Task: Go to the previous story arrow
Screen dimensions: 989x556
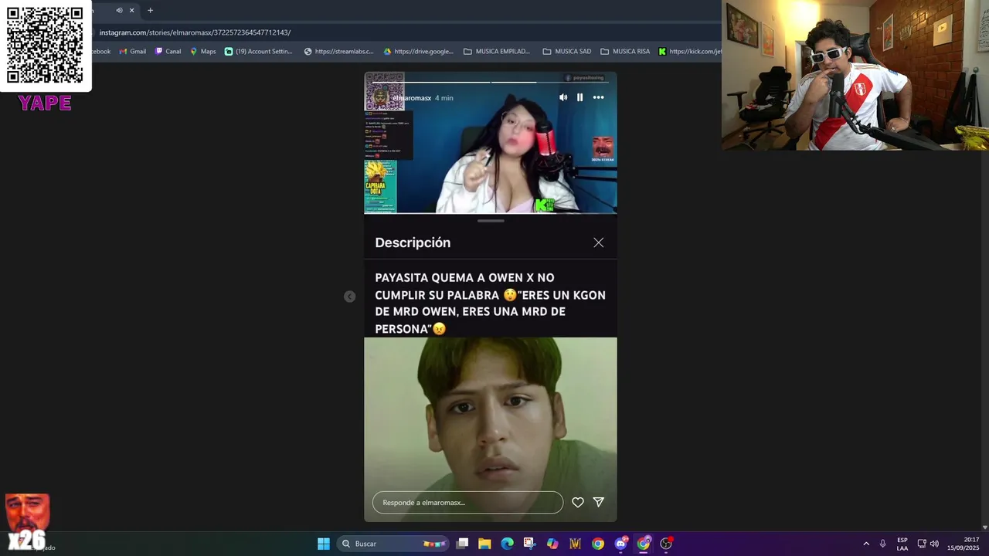Action: [x=350, y=297]
